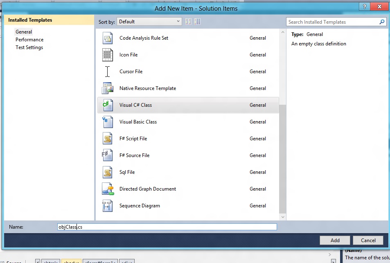Click the Name text field
The height and width of the screenshot is (263, 390).
point(167,227)
